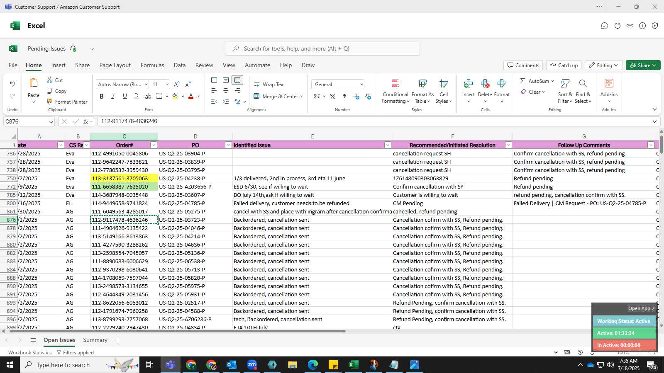This screenshot has height=373, width=664.
Task: Click the Insert Function fx icon
Action: click(85, 121)
